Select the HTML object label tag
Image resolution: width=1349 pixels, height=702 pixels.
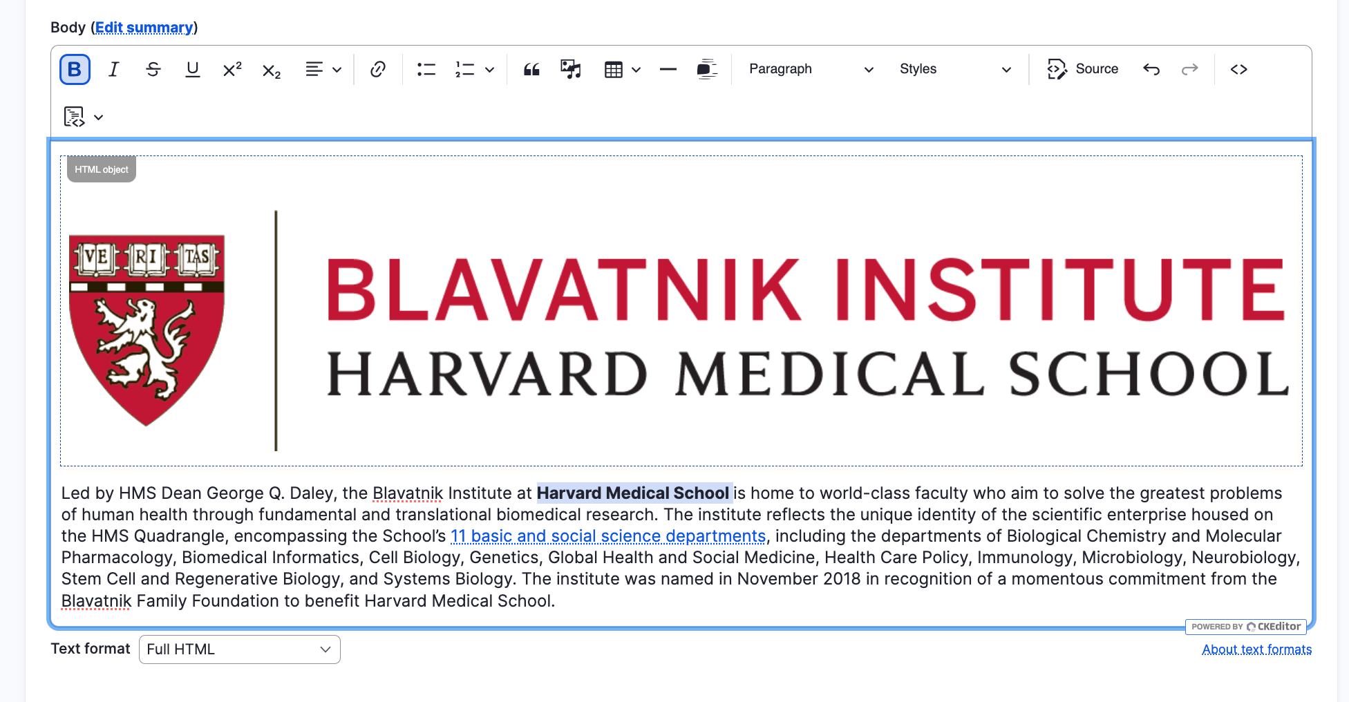tap(102, 169)
